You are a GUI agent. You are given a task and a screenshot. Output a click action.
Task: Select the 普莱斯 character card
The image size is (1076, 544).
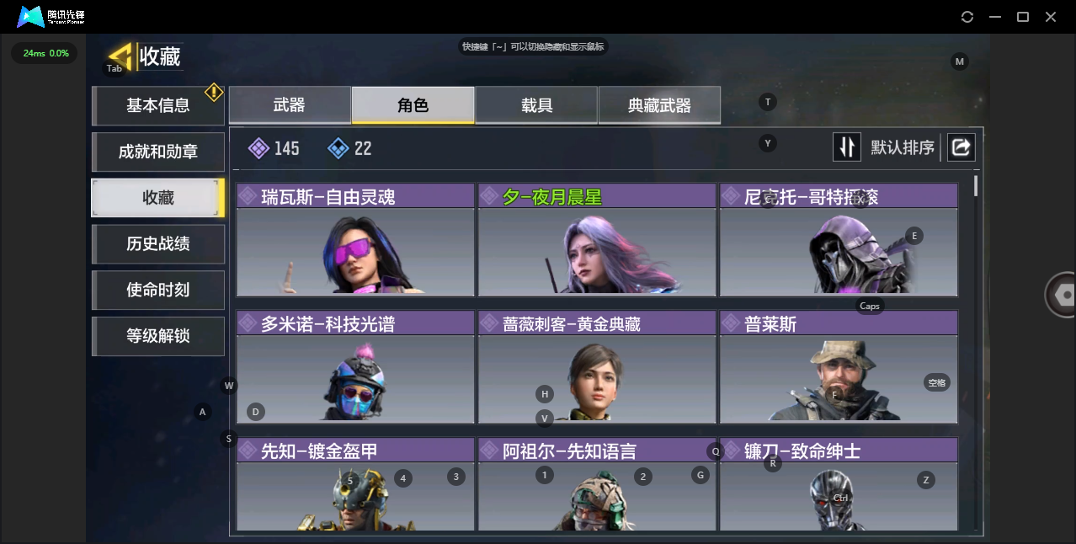(839, 367)
